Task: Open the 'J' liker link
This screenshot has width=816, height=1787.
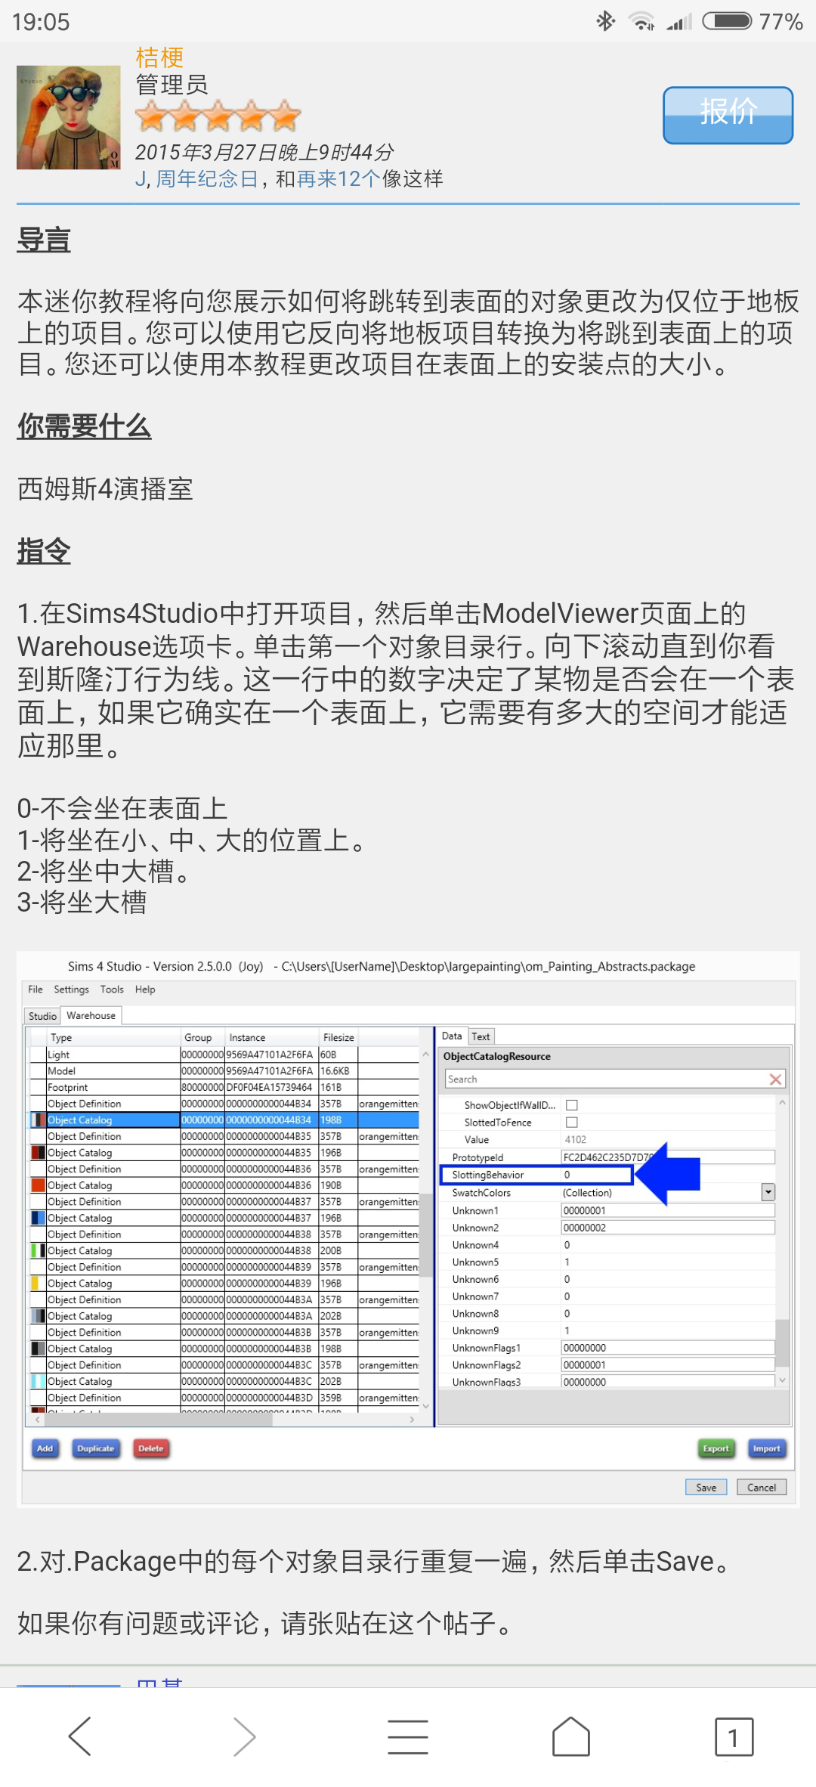Action: coord(140,179)
